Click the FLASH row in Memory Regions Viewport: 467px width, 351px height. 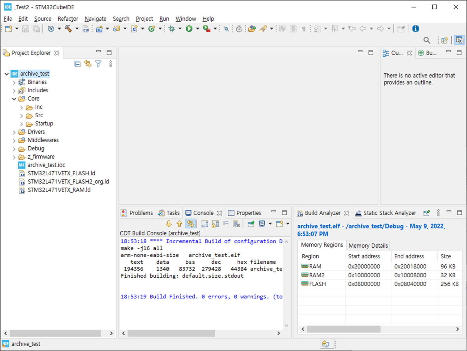pyautogui.click(x=380, y=284)
